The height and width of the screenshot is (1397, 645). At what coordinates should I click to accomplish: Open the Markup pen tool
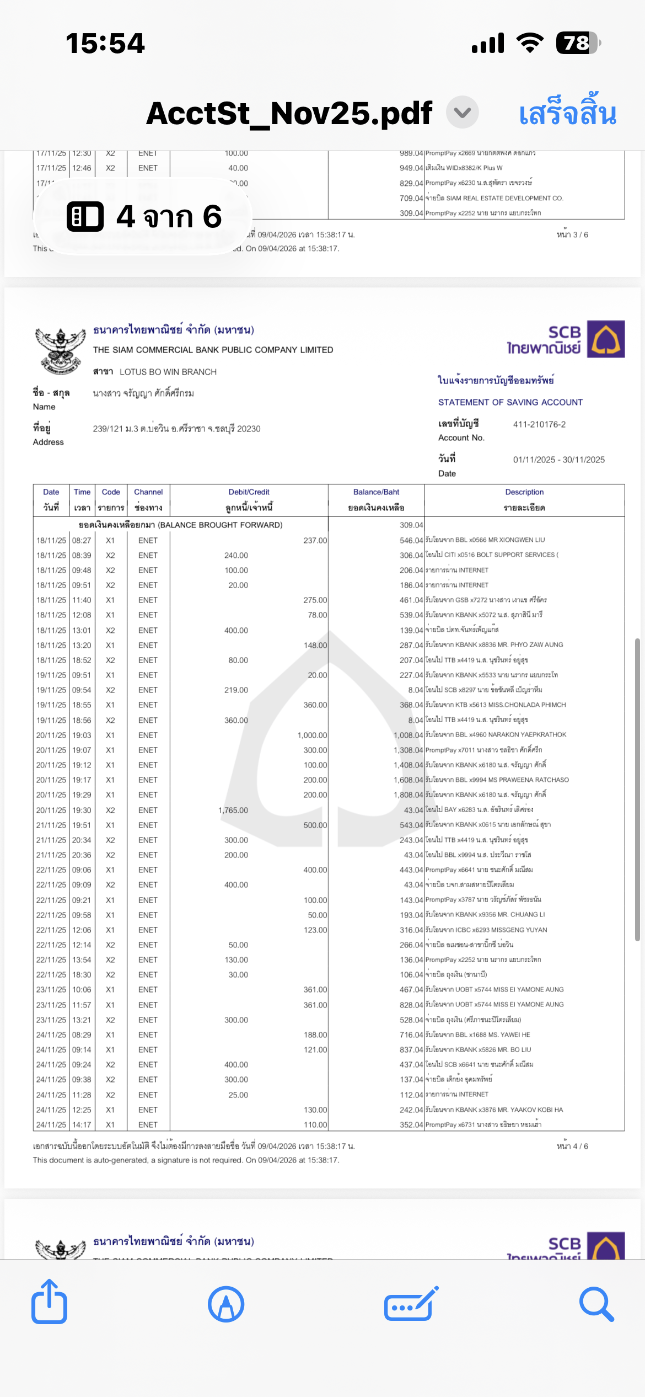point(226,1304)
